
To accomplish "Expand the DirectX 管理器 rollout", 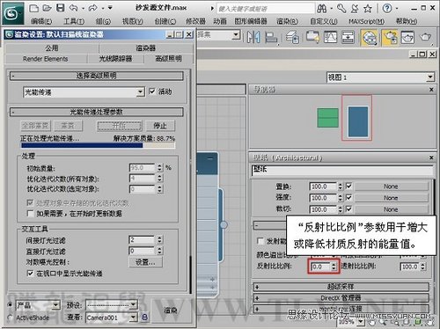I will tap(341, 298).
